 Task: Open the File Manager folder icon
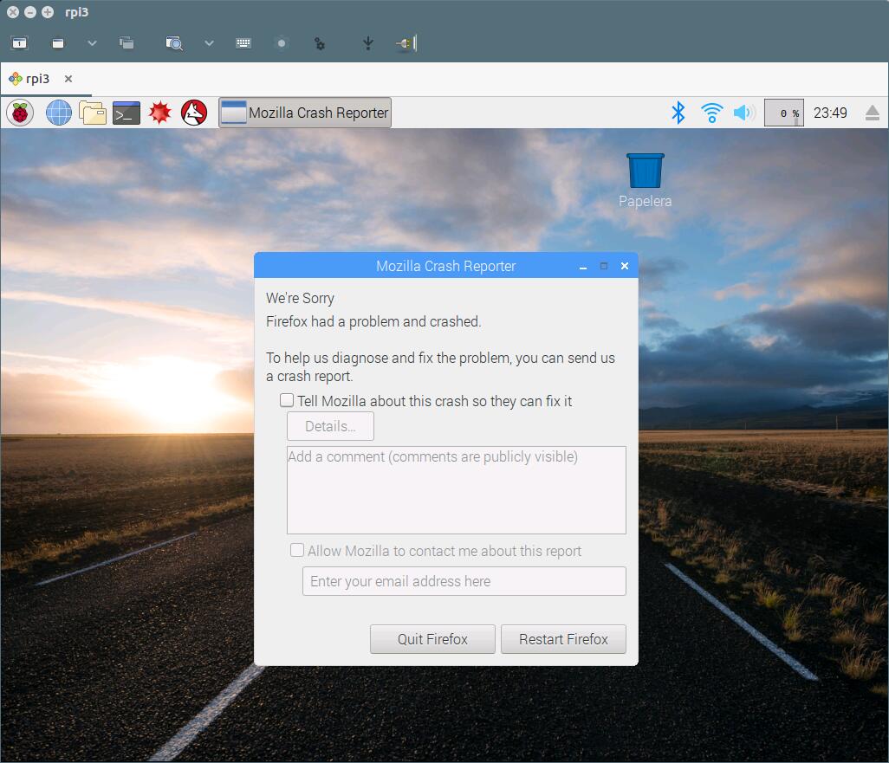pyautogui.click(x=93, y=113)
